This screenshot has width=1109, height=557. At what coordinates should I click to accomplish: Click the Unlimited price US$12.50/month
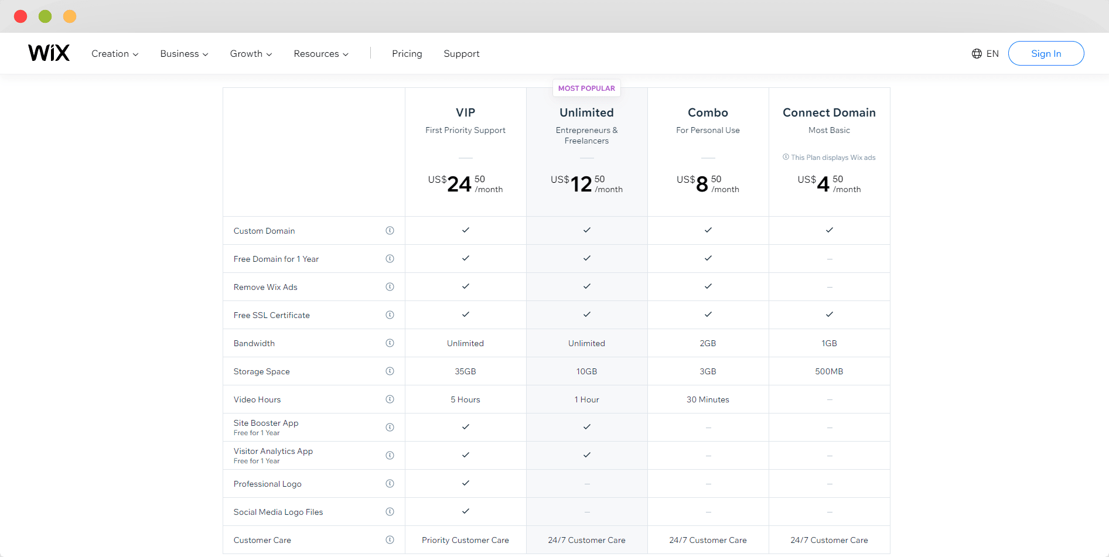[587, 184]
